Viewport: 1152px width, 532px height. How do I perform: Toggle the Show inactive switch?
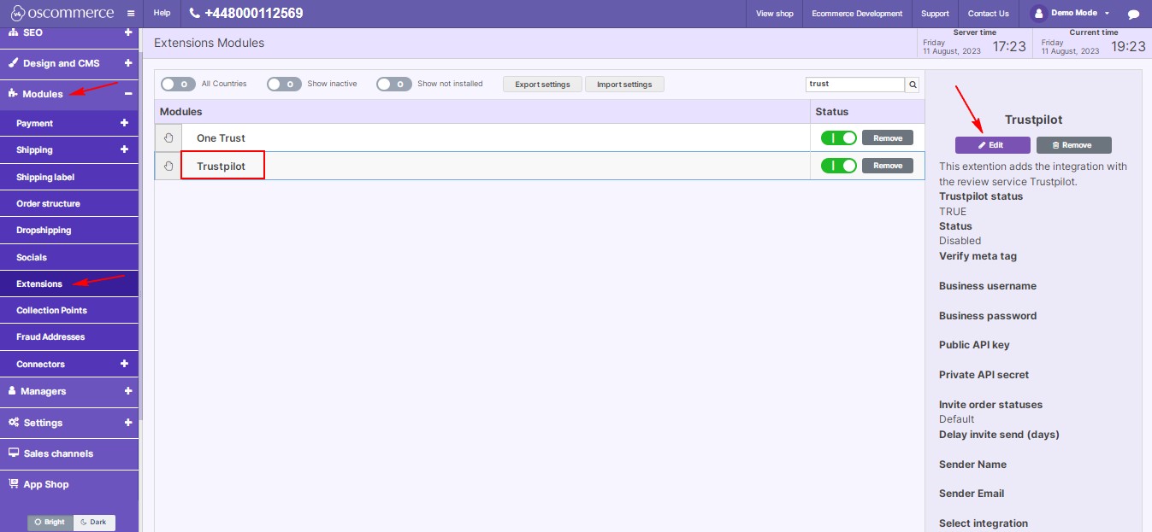tap(284, 84)
